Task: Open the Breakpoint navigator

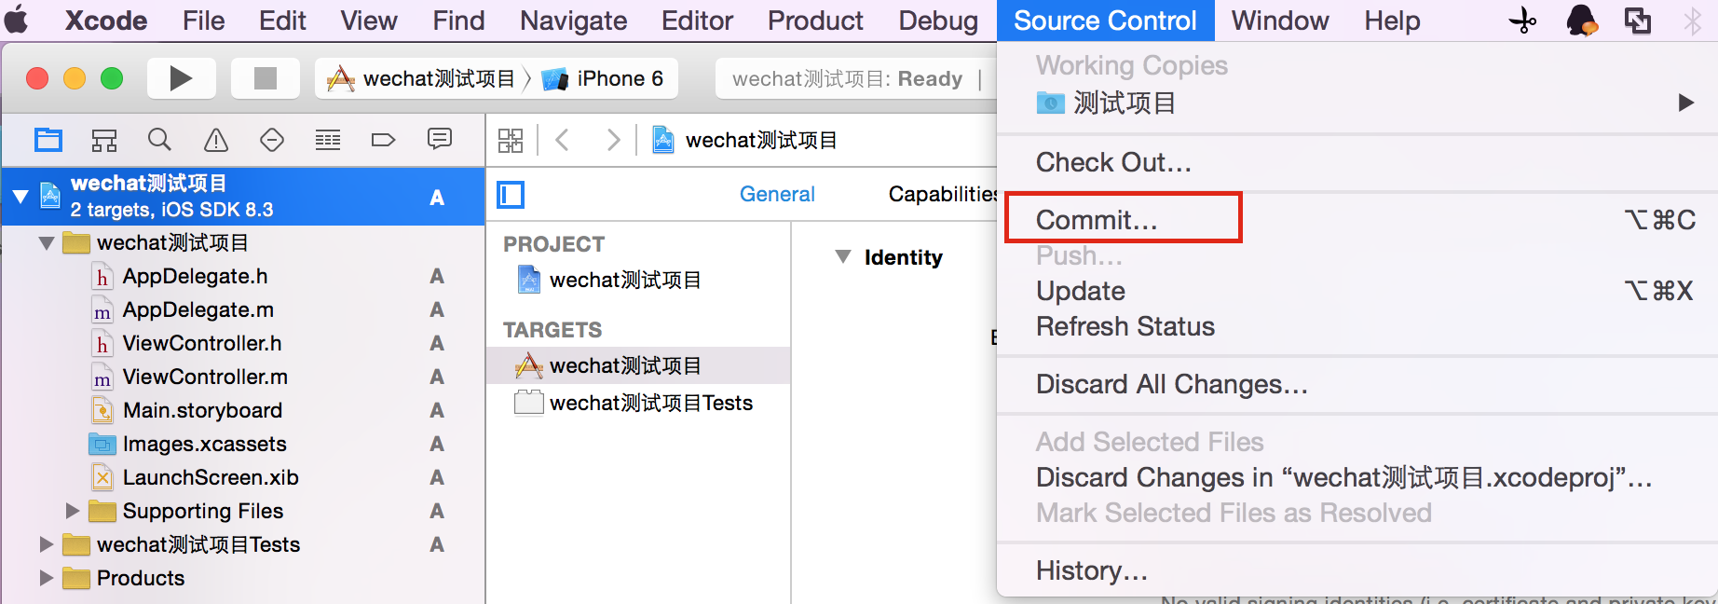Action: click(383, 141)
